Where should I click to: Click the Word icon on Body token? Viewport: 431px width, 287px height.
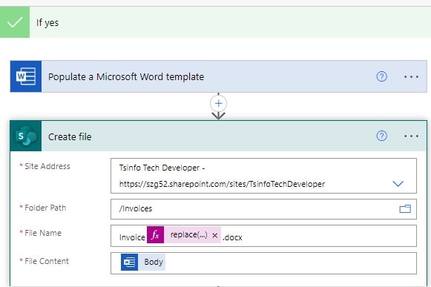point(130,262)
